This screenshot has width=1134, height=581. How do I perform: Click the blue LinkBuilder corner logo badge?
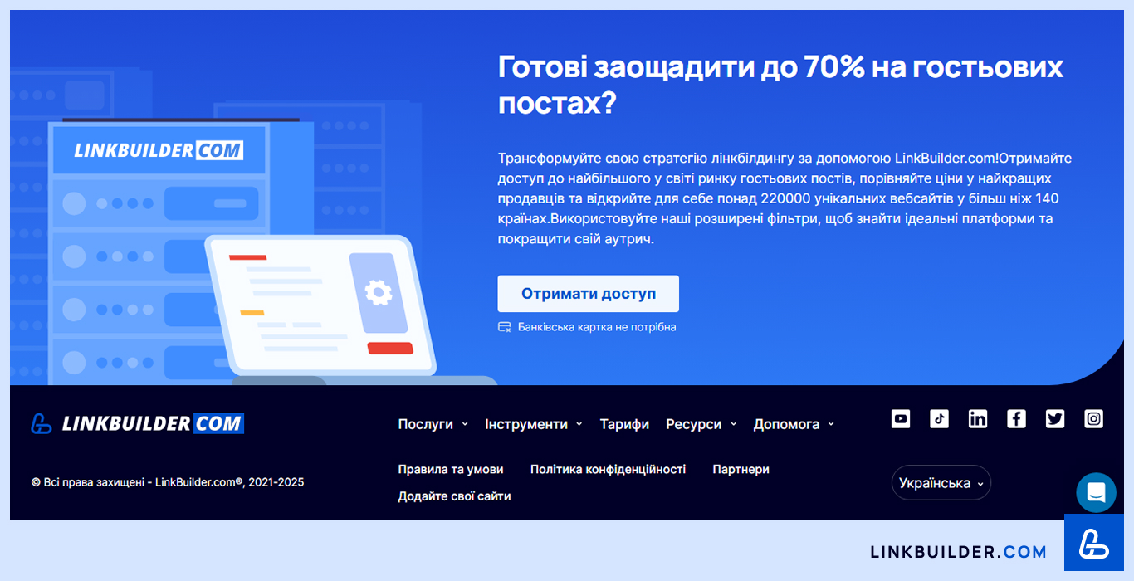[x=1094, y=544]
